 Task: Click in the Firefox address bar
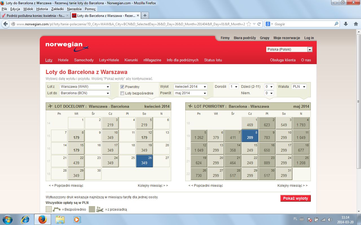coord(130,24)
